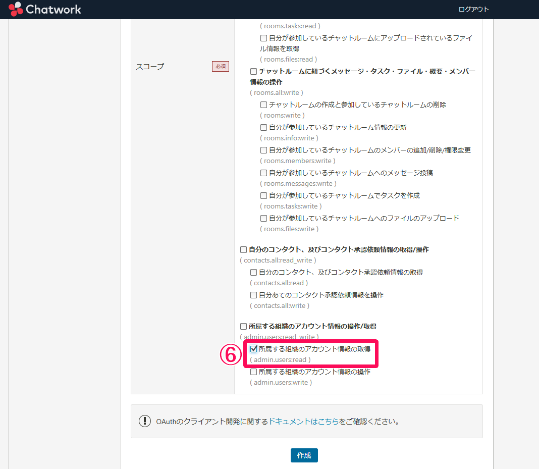This screenshot has height=469, width=539.
Task: Click the 所属する組織のアカウント情報の操作 label
Action: 314,372
